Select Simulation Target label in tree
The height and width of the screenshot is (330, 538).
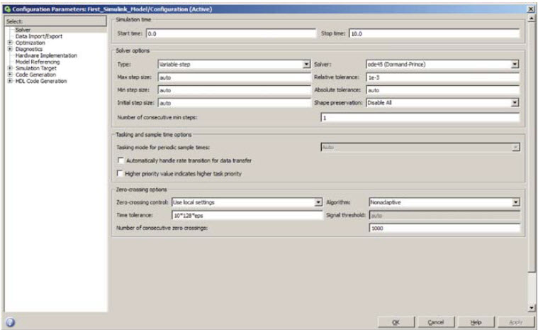click(35, 68)
